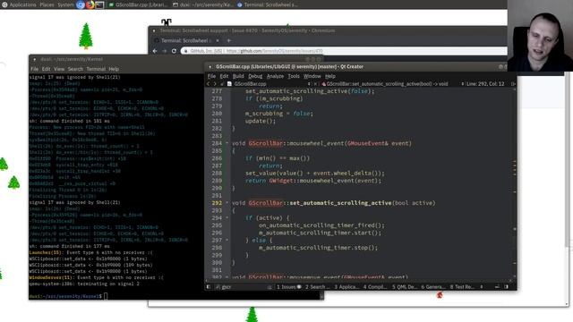Toggle the Qt Creator right sidebar button
This screenshot has width=573, height=322.
coord(506,287)
